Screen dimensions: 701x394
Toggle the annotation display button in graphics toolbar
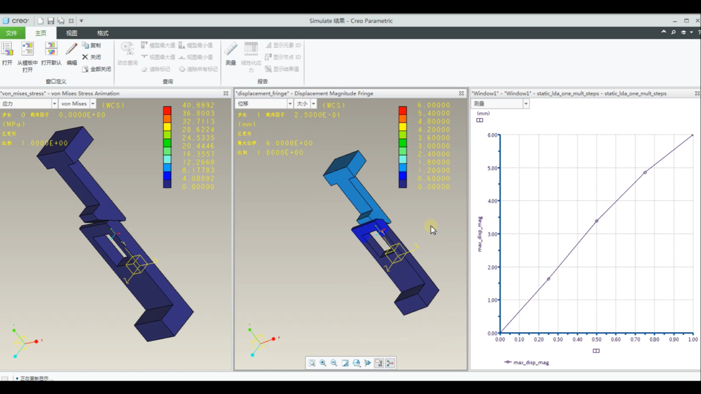(379, 363)
